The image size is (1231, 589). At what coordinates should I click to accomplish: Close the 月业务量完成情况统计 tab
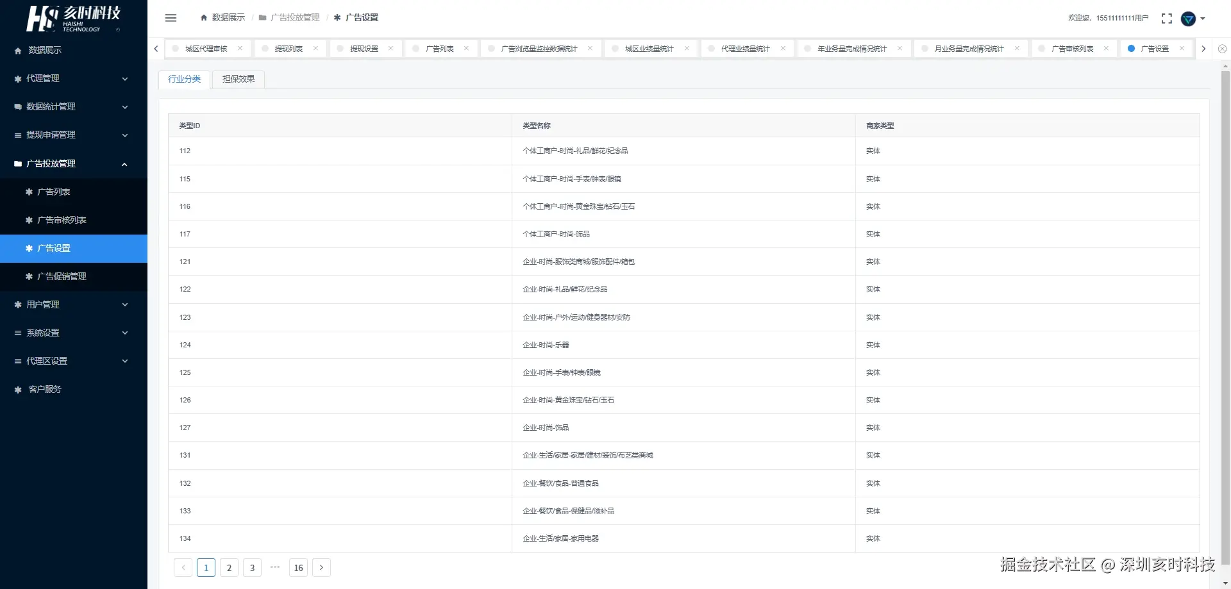coord(1017,49)
